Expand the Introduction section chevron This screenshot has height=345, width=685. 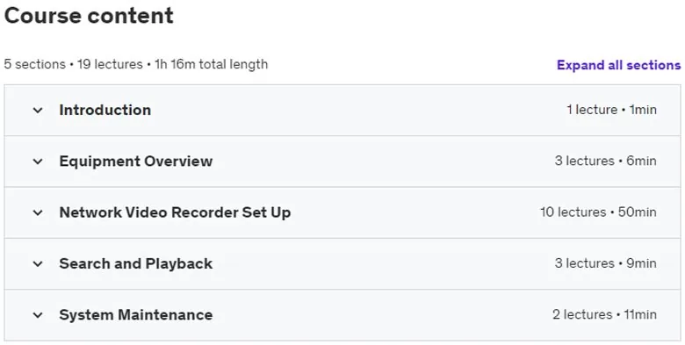click(x=38, y=110)
